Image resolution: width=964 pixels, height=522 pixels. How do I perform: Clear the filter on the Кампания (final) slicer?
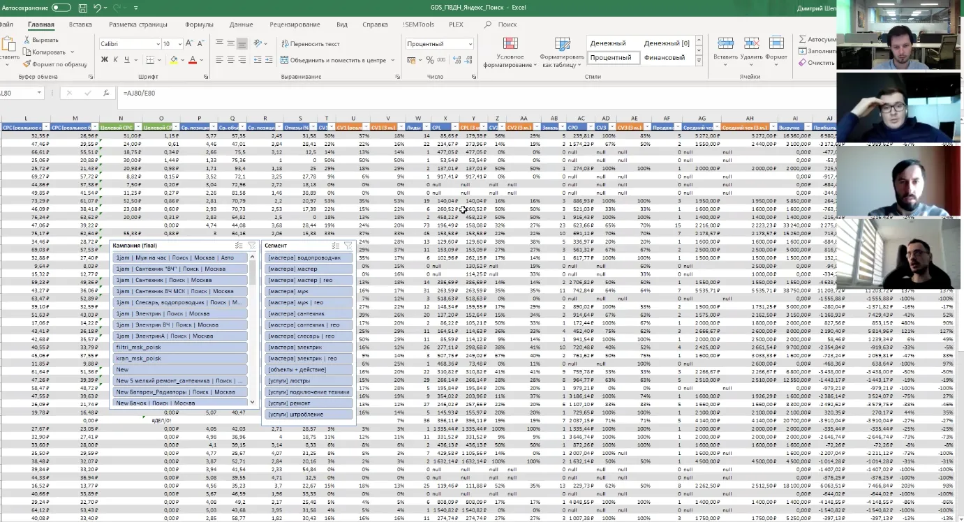click(252, 246)
